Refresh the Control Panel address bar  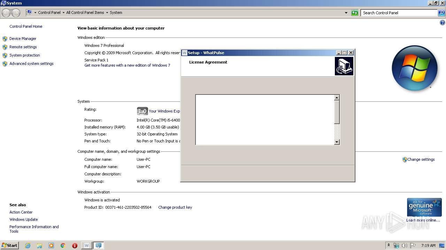click(355, 13)
